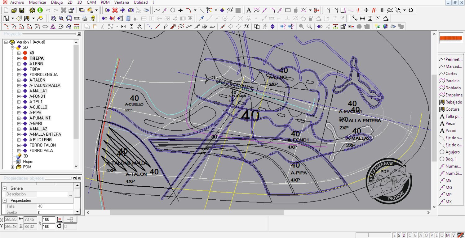465x238 pixels.
Task: Click the Save floppy disk icon
Action: [22, 10]
